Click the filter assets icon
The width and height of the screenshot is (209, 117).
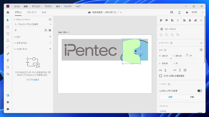pyautogui.click(x=16, y=30)
